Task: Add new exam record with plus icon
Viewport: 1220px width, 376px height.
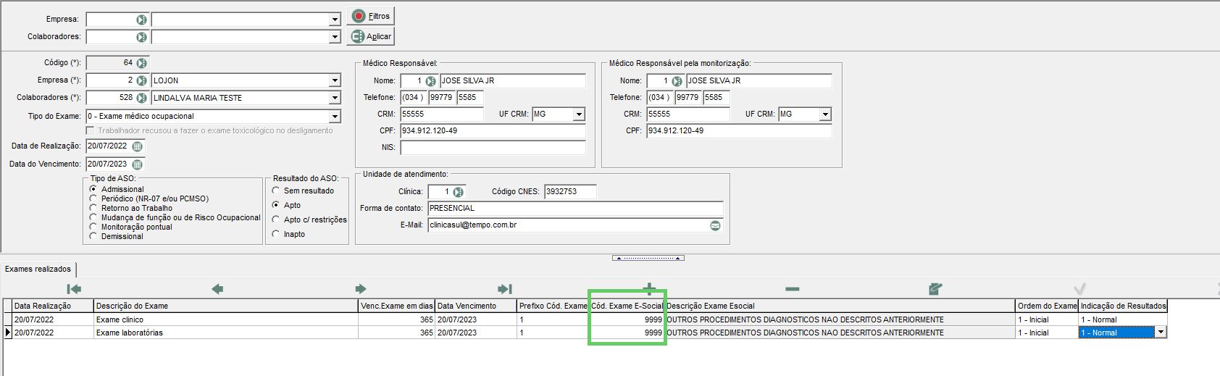Action: [649, 289]
